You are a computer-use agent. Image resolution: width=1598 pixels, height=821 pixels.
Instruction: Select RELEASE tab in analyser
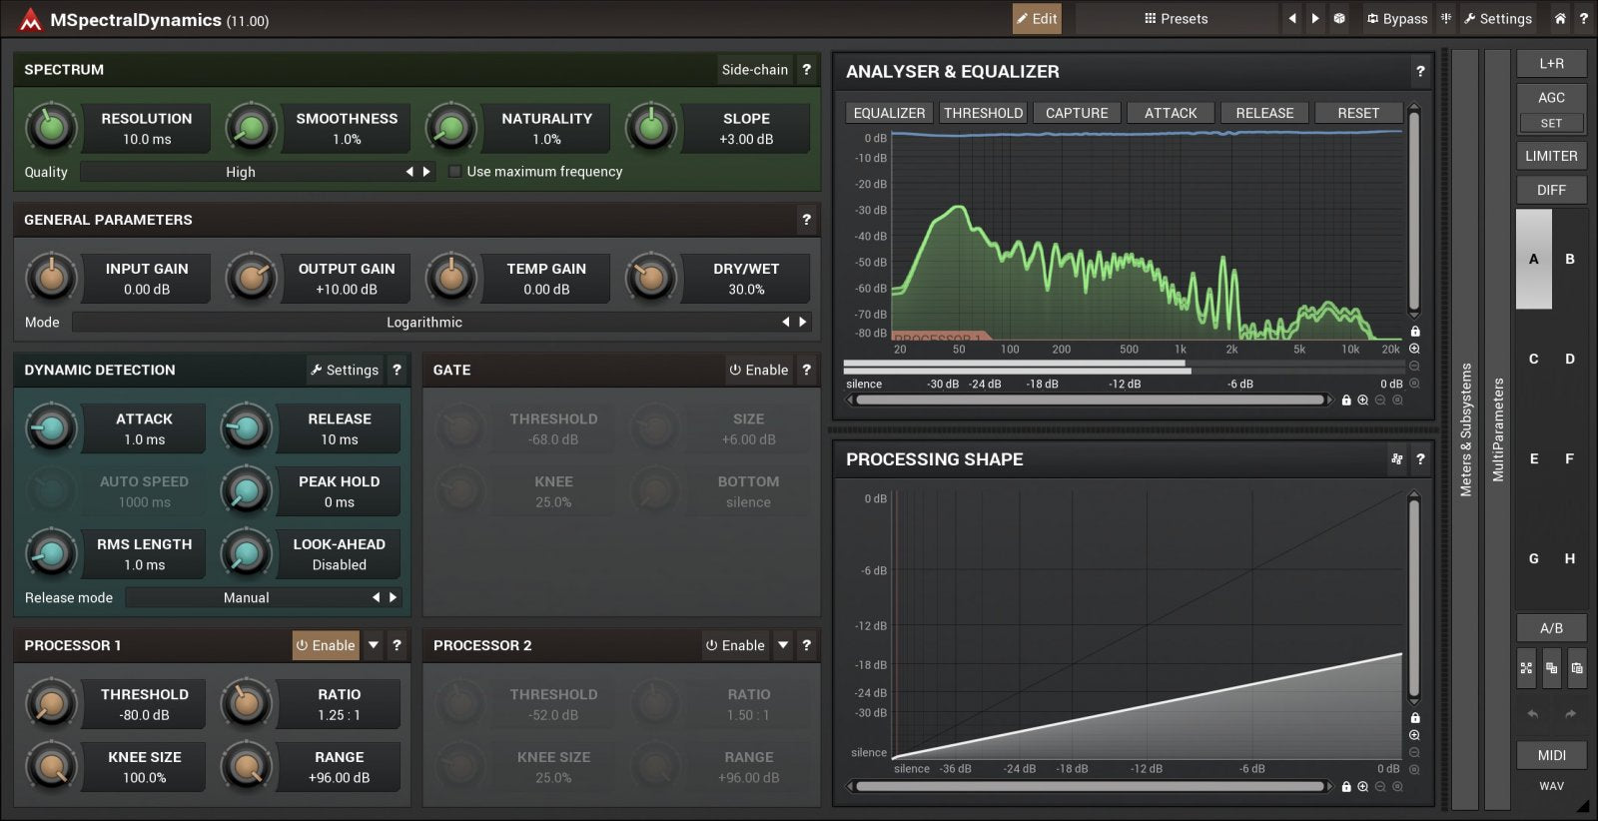click(x=1264, y=113)
